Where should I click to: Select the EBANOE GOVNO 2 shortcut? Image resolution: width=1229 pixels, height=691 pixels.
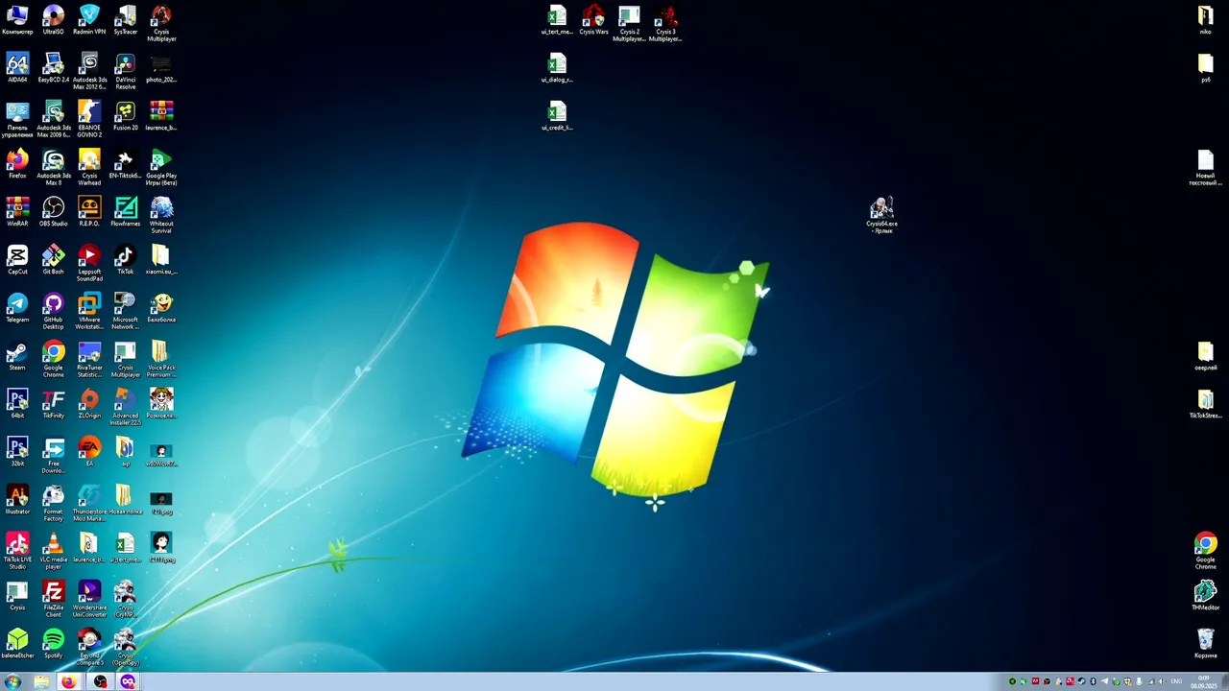(x=89, y=119)
